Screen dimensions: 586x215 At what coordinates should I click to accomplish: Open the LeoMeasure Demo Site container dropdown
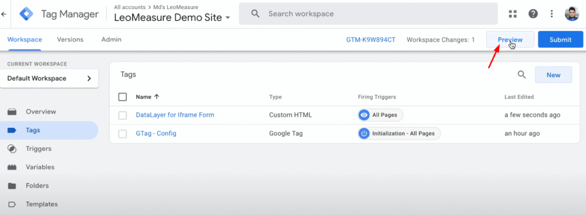(x=172, y=18)
